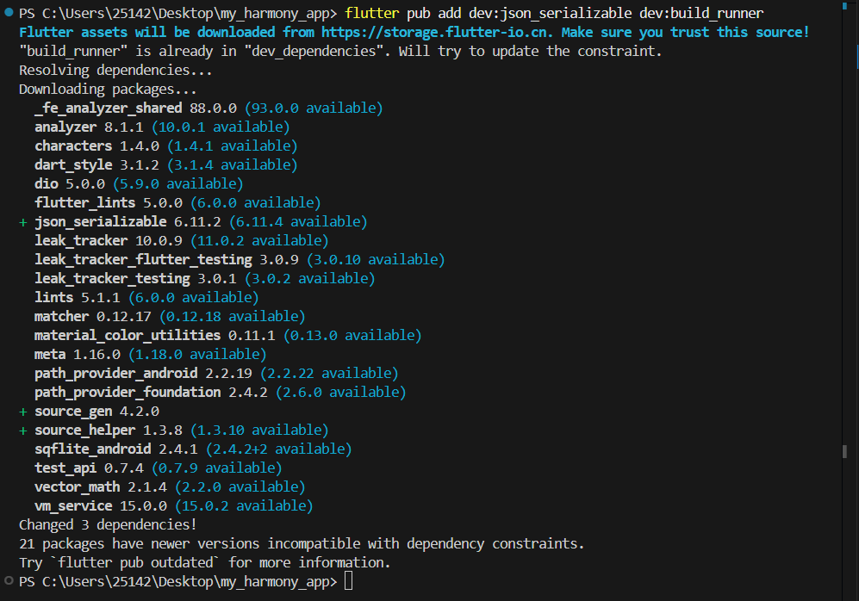859x601 pixels.
Task: Click the 'json_serializable 6.11.2' entry
Action: 128,221
